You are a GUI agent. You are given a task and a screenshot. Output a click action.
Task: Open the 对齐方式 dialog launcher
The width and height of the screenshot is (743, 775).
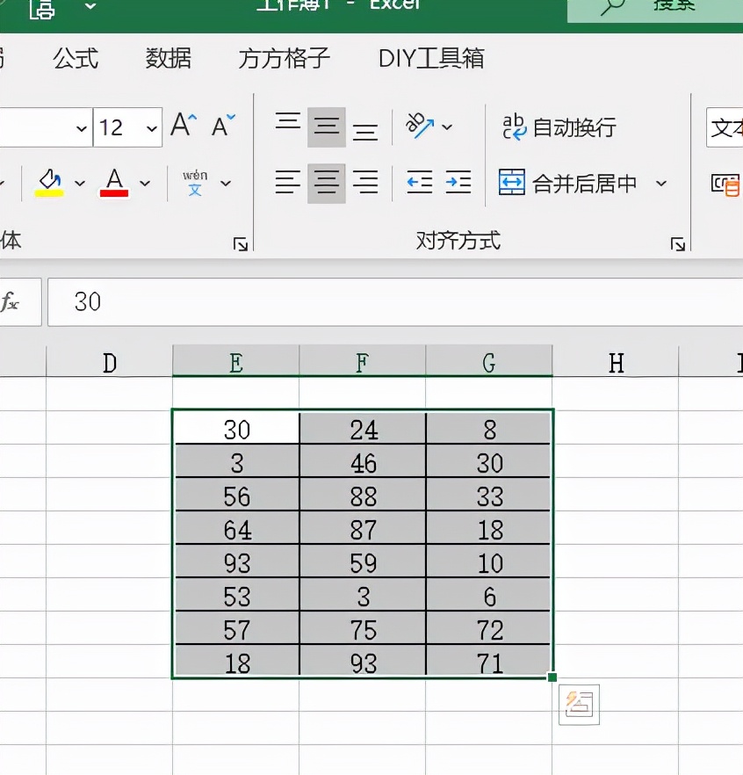pos(677,244)
